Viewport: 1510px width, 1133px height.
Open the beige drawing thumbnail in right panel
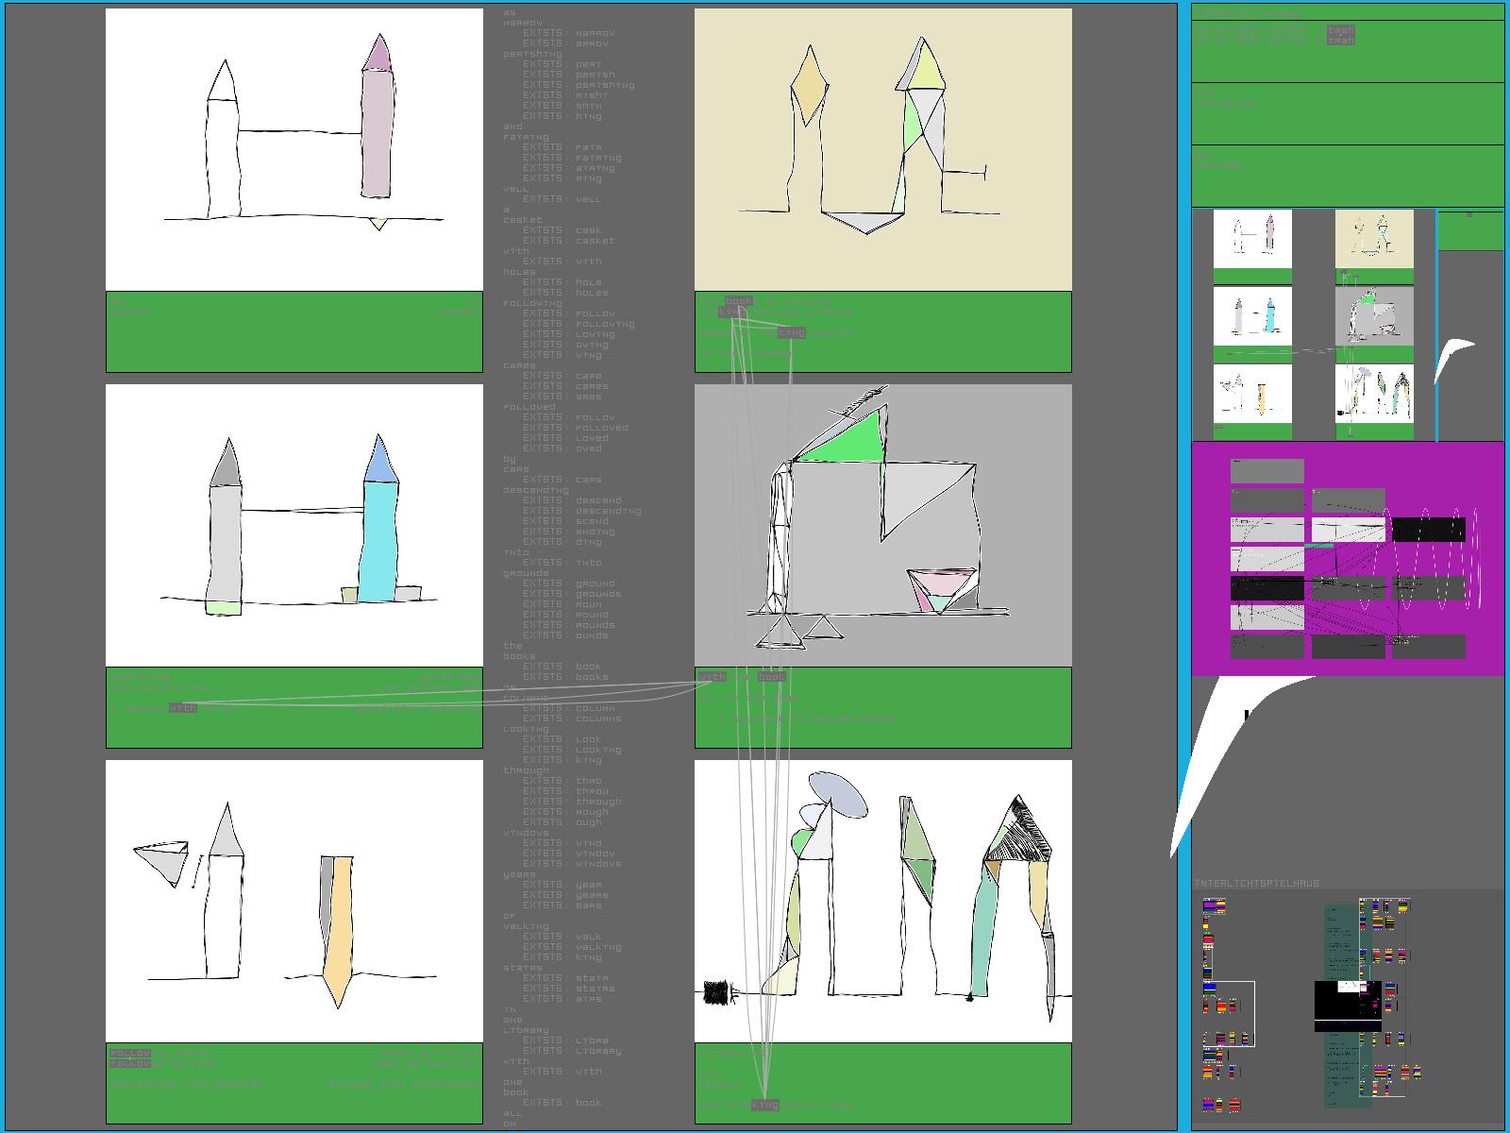click(x=1374, y=239)
